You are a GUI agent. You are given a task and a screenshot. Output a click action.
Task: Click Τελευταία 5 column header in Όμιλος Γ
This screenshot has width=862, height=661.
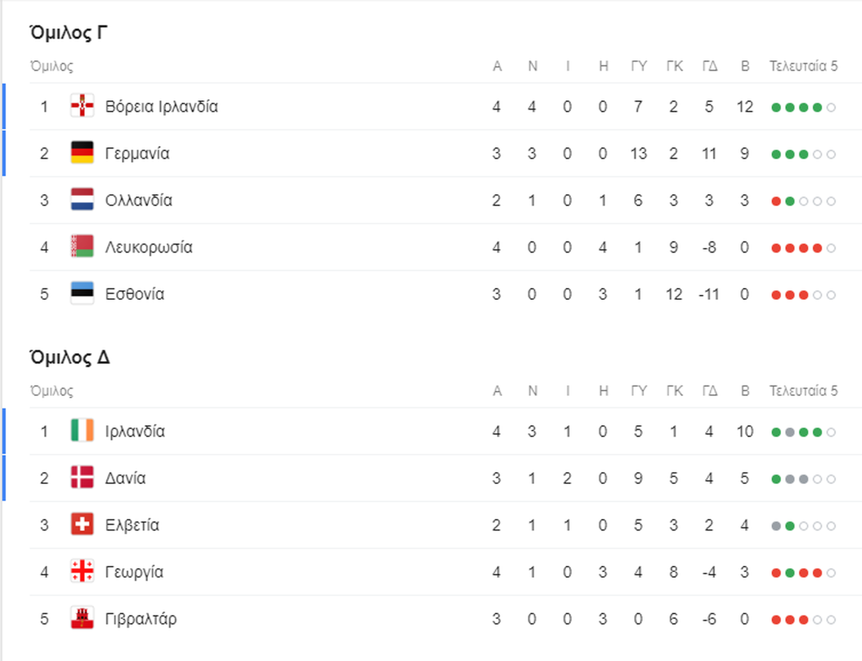804,66
